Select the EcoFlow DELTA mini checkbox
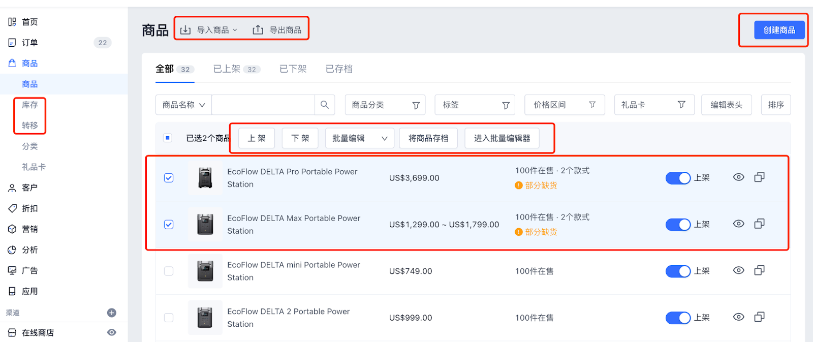813x342 pixels. pos(169,271)
